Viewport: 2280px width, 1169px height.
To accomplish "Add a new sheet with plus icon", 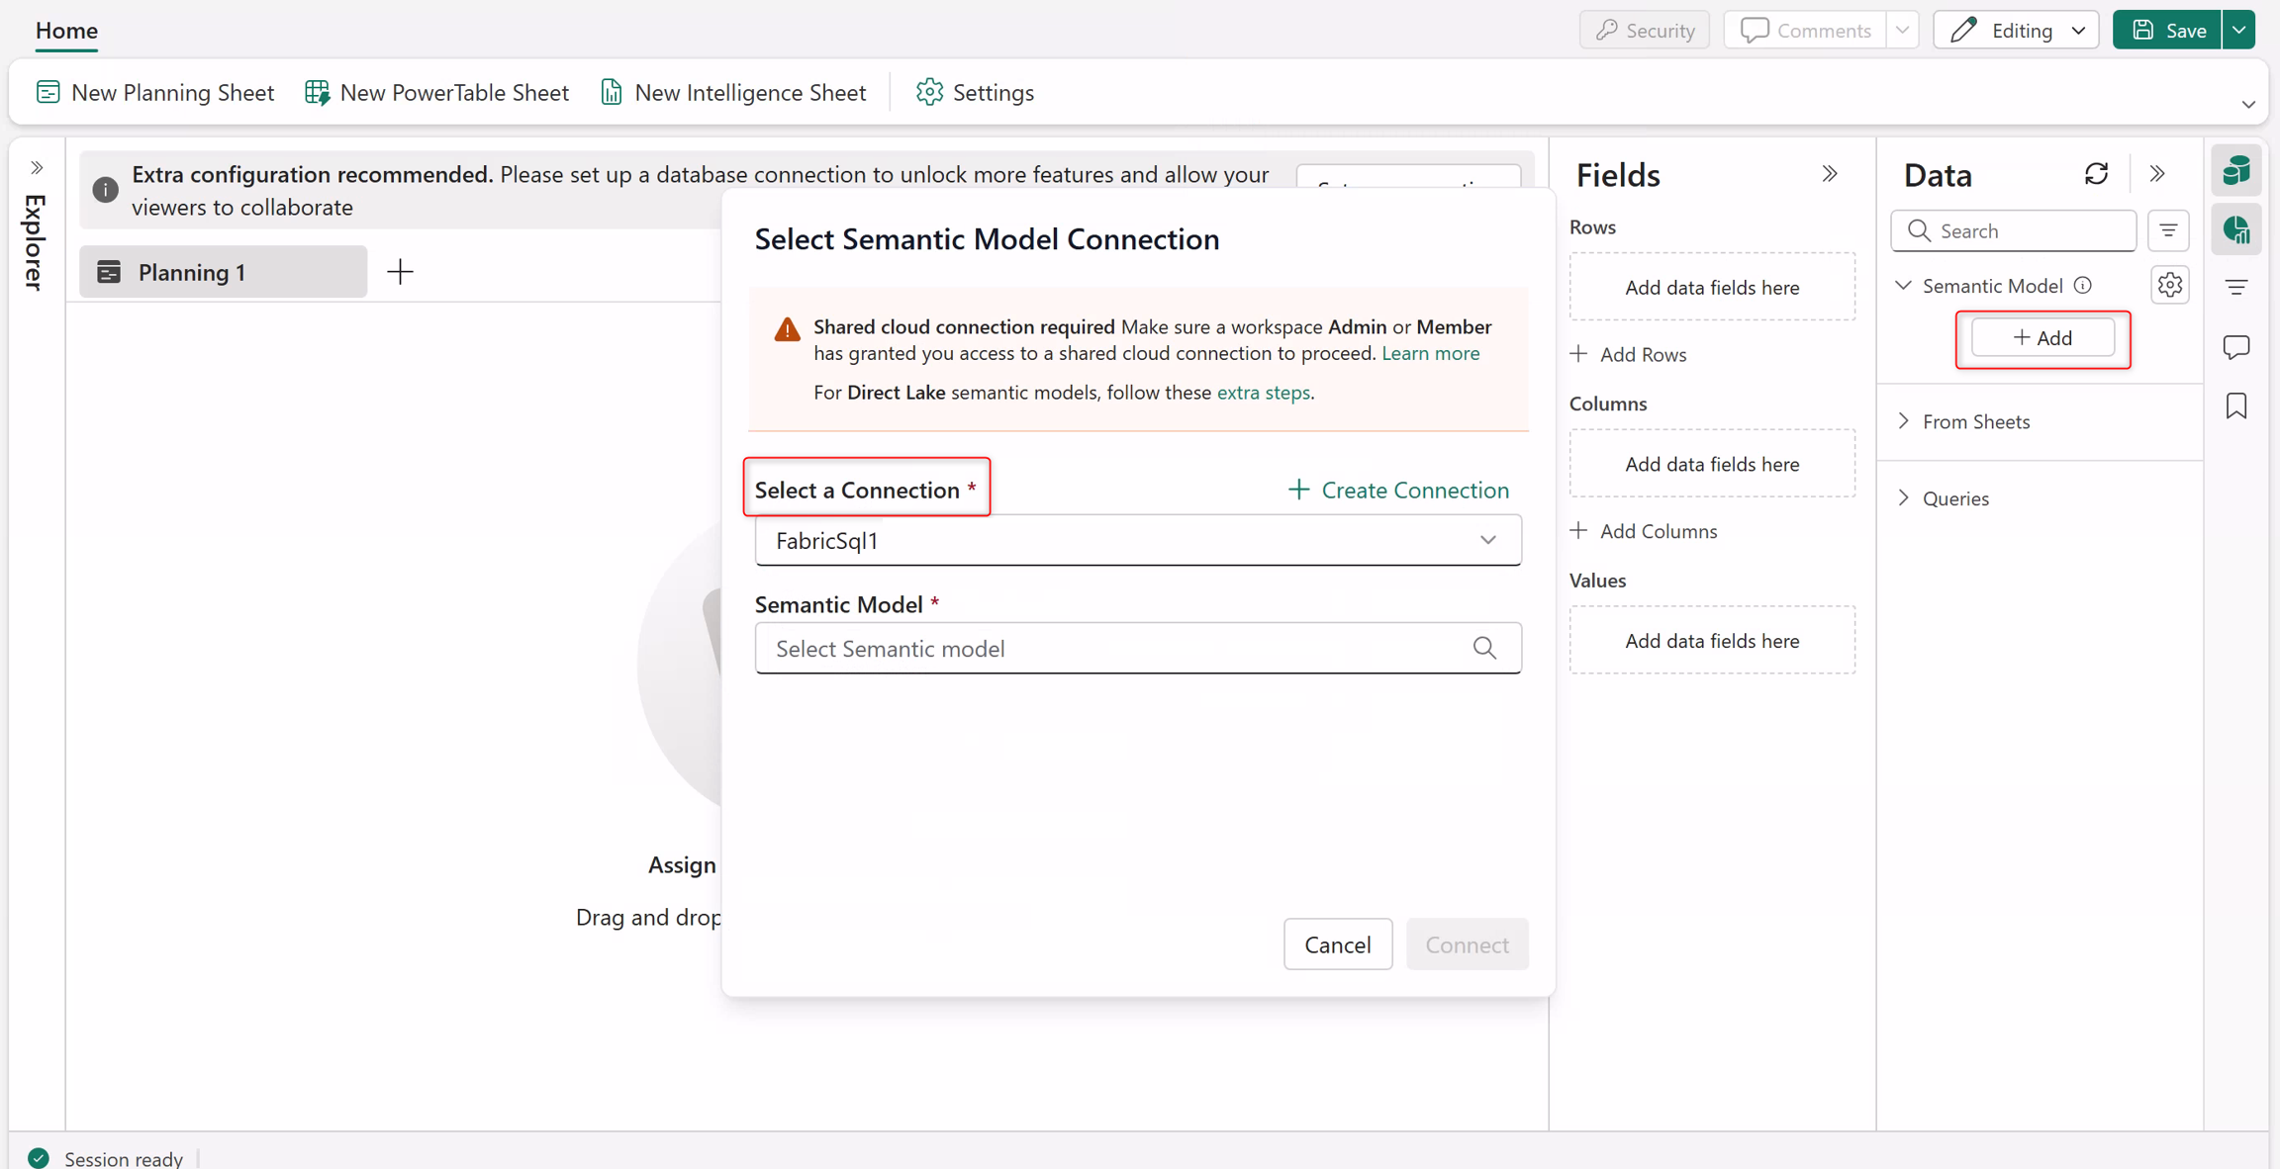I will coord(400,271).
